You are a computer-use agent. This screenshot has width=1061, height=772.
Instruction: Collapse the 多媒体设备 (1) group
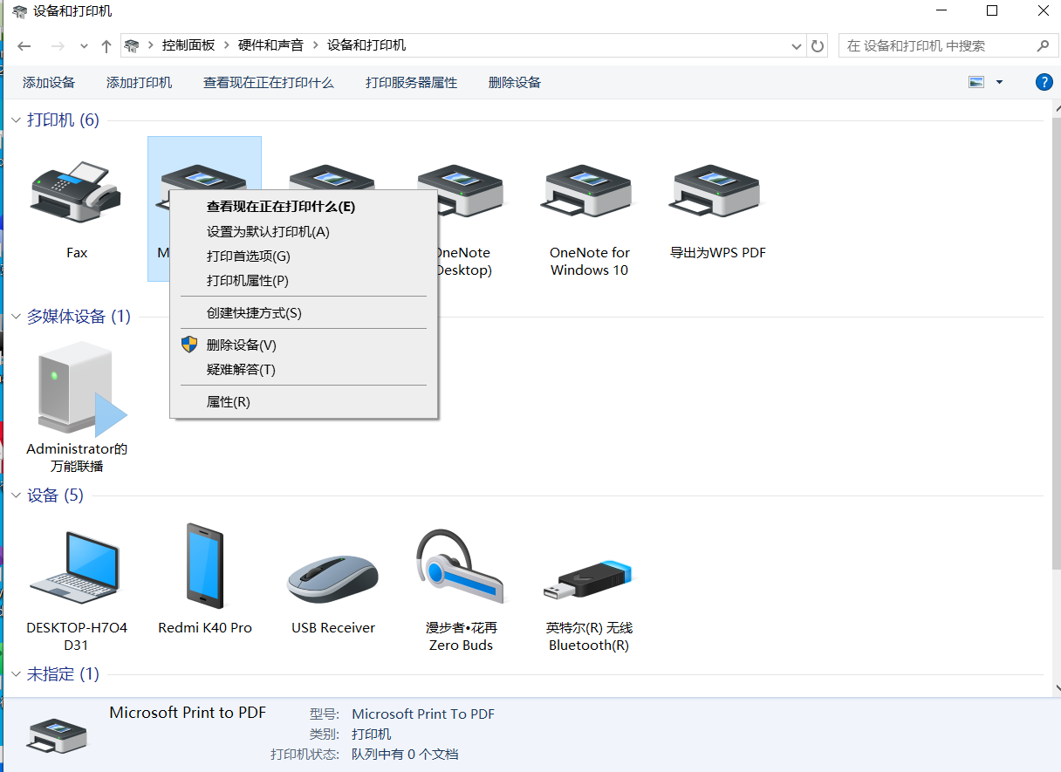[16, 317]
